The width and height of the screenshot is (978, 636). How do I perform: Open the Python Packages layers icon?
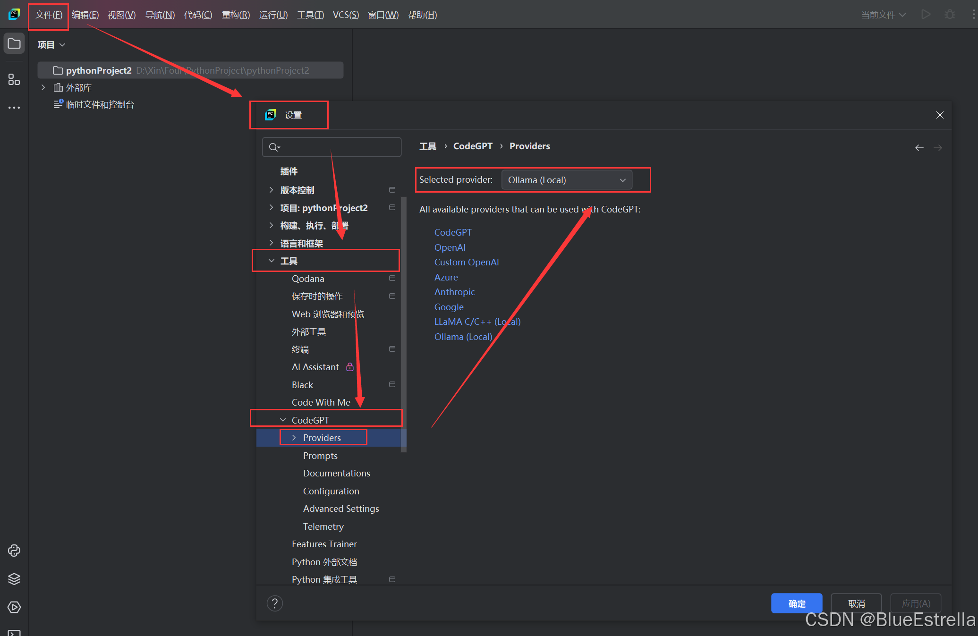[14, 579]
